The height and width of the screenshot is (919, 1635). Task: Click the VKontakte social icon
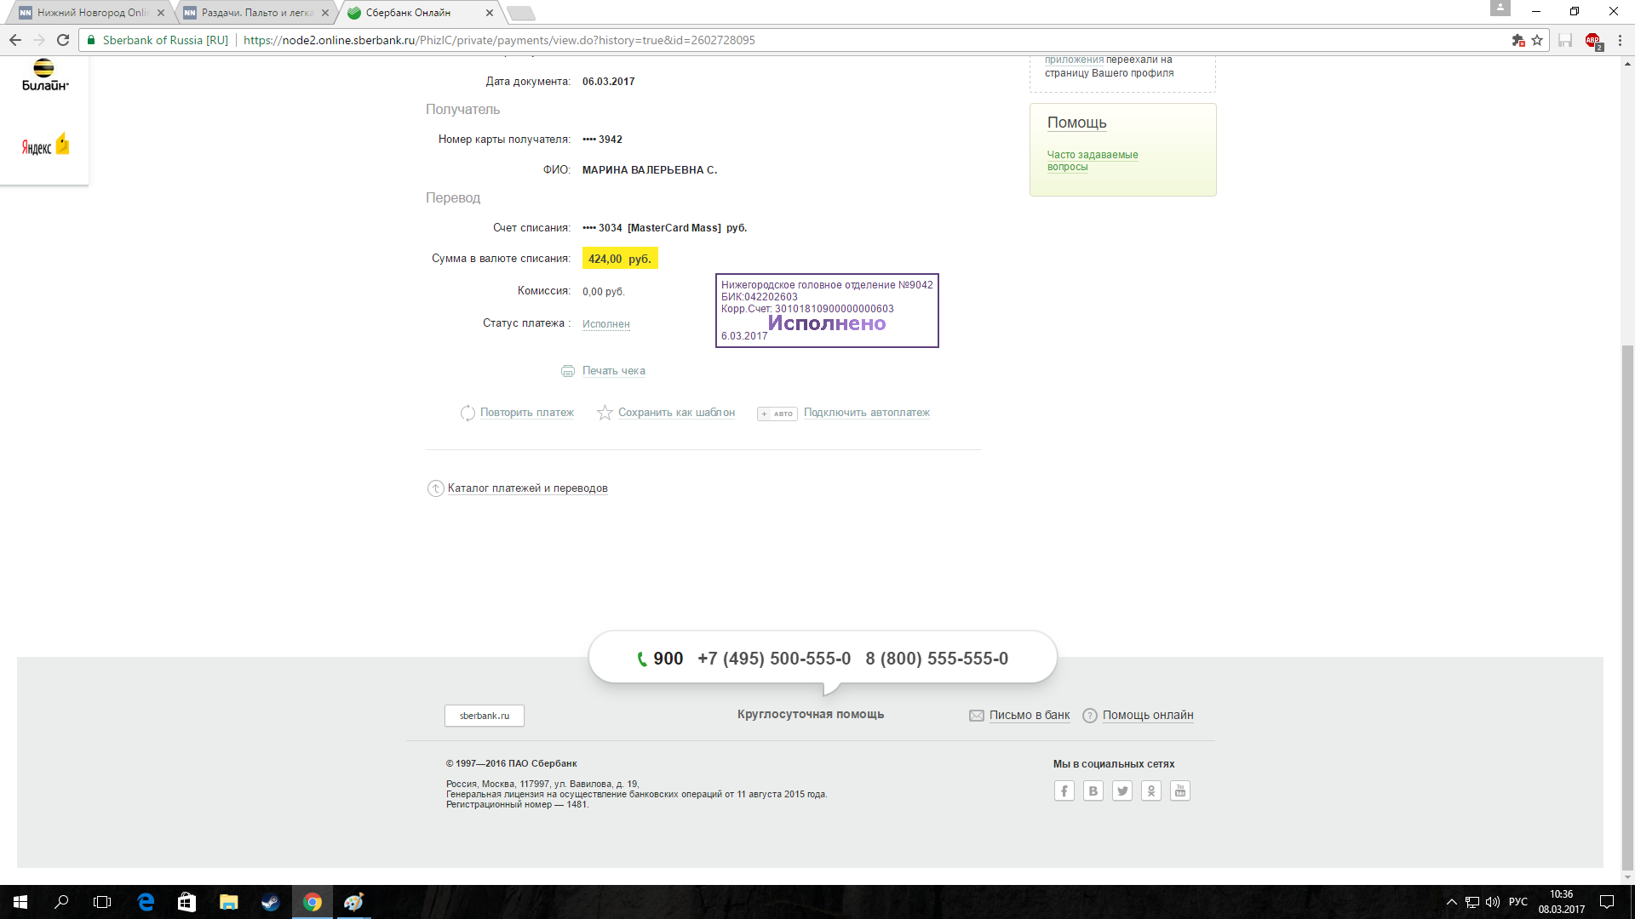point(1093,791)
